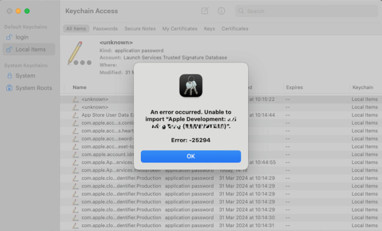Switch to the All Items tab
Image resolution: width=382 pixels, height=231 pixels.
pos(76,29)
